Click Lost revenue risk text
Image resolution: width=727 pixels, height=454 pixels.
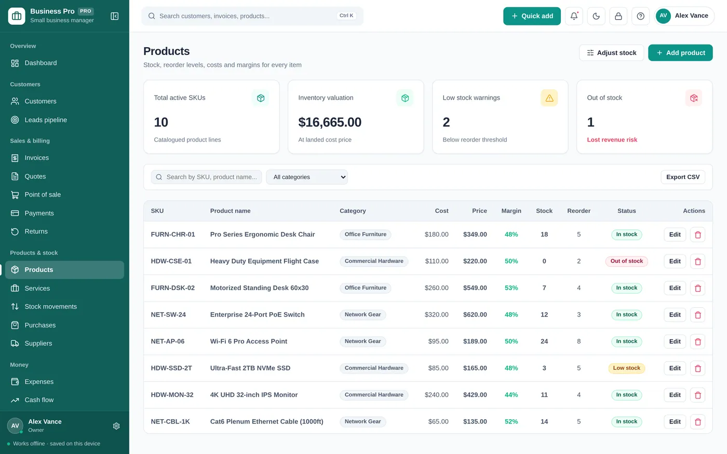pos(612,140)
